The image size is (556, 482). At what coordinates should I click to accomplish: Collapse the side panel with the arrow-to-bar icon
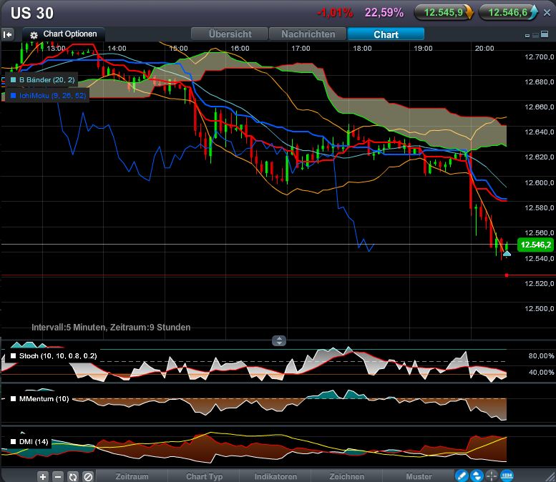tap(7, 34)
